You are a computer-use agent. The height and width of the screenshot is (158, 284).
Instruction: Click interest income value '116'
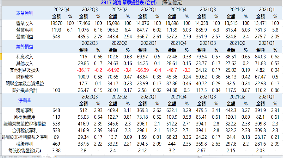pos(83,57)
